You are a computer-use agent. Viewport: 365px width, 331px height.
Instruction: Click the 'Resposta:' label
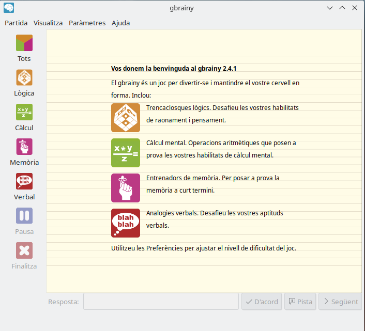(64, 302)
